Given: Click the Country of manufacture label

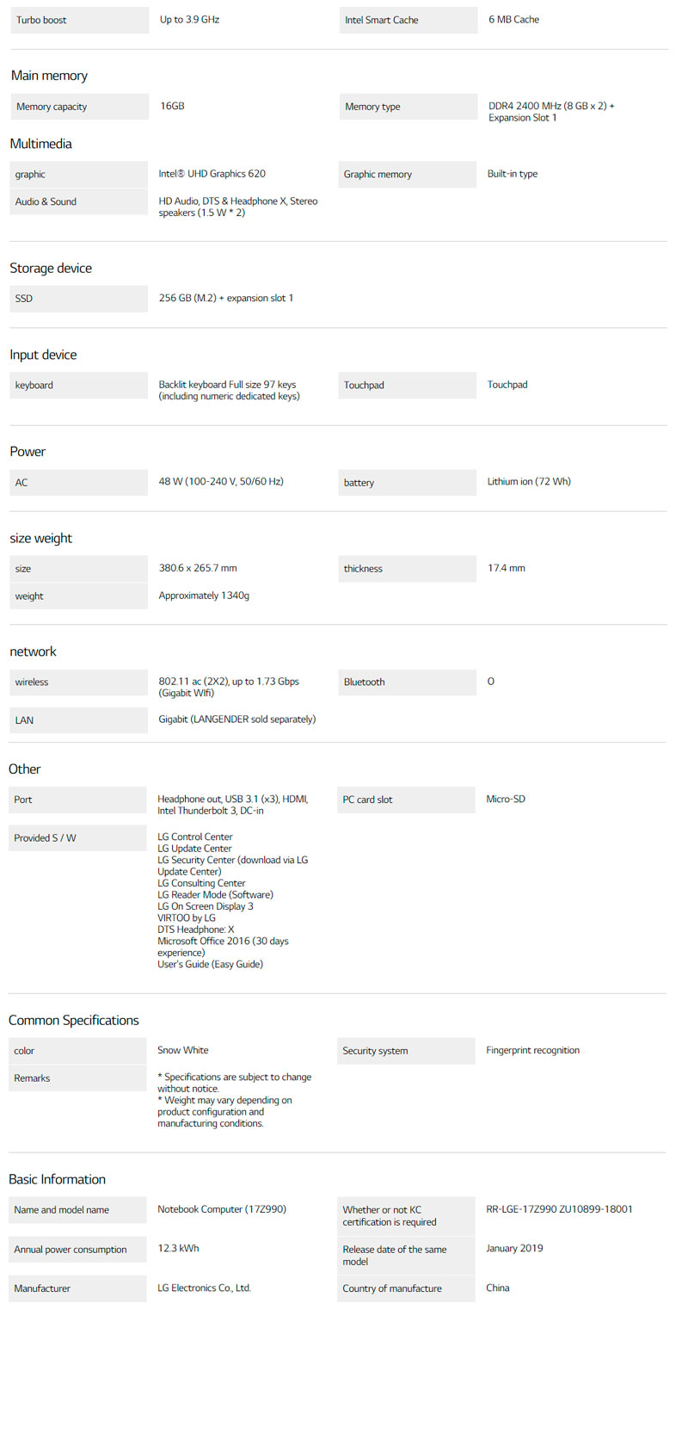Looking at the screenshot, I should click(392, 1288).
